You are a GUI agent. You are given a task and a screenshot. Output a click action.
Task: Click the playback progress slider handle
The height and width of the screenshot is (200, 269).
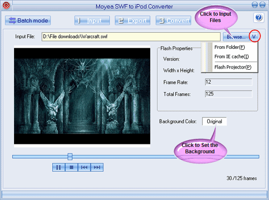coord(70,157)
